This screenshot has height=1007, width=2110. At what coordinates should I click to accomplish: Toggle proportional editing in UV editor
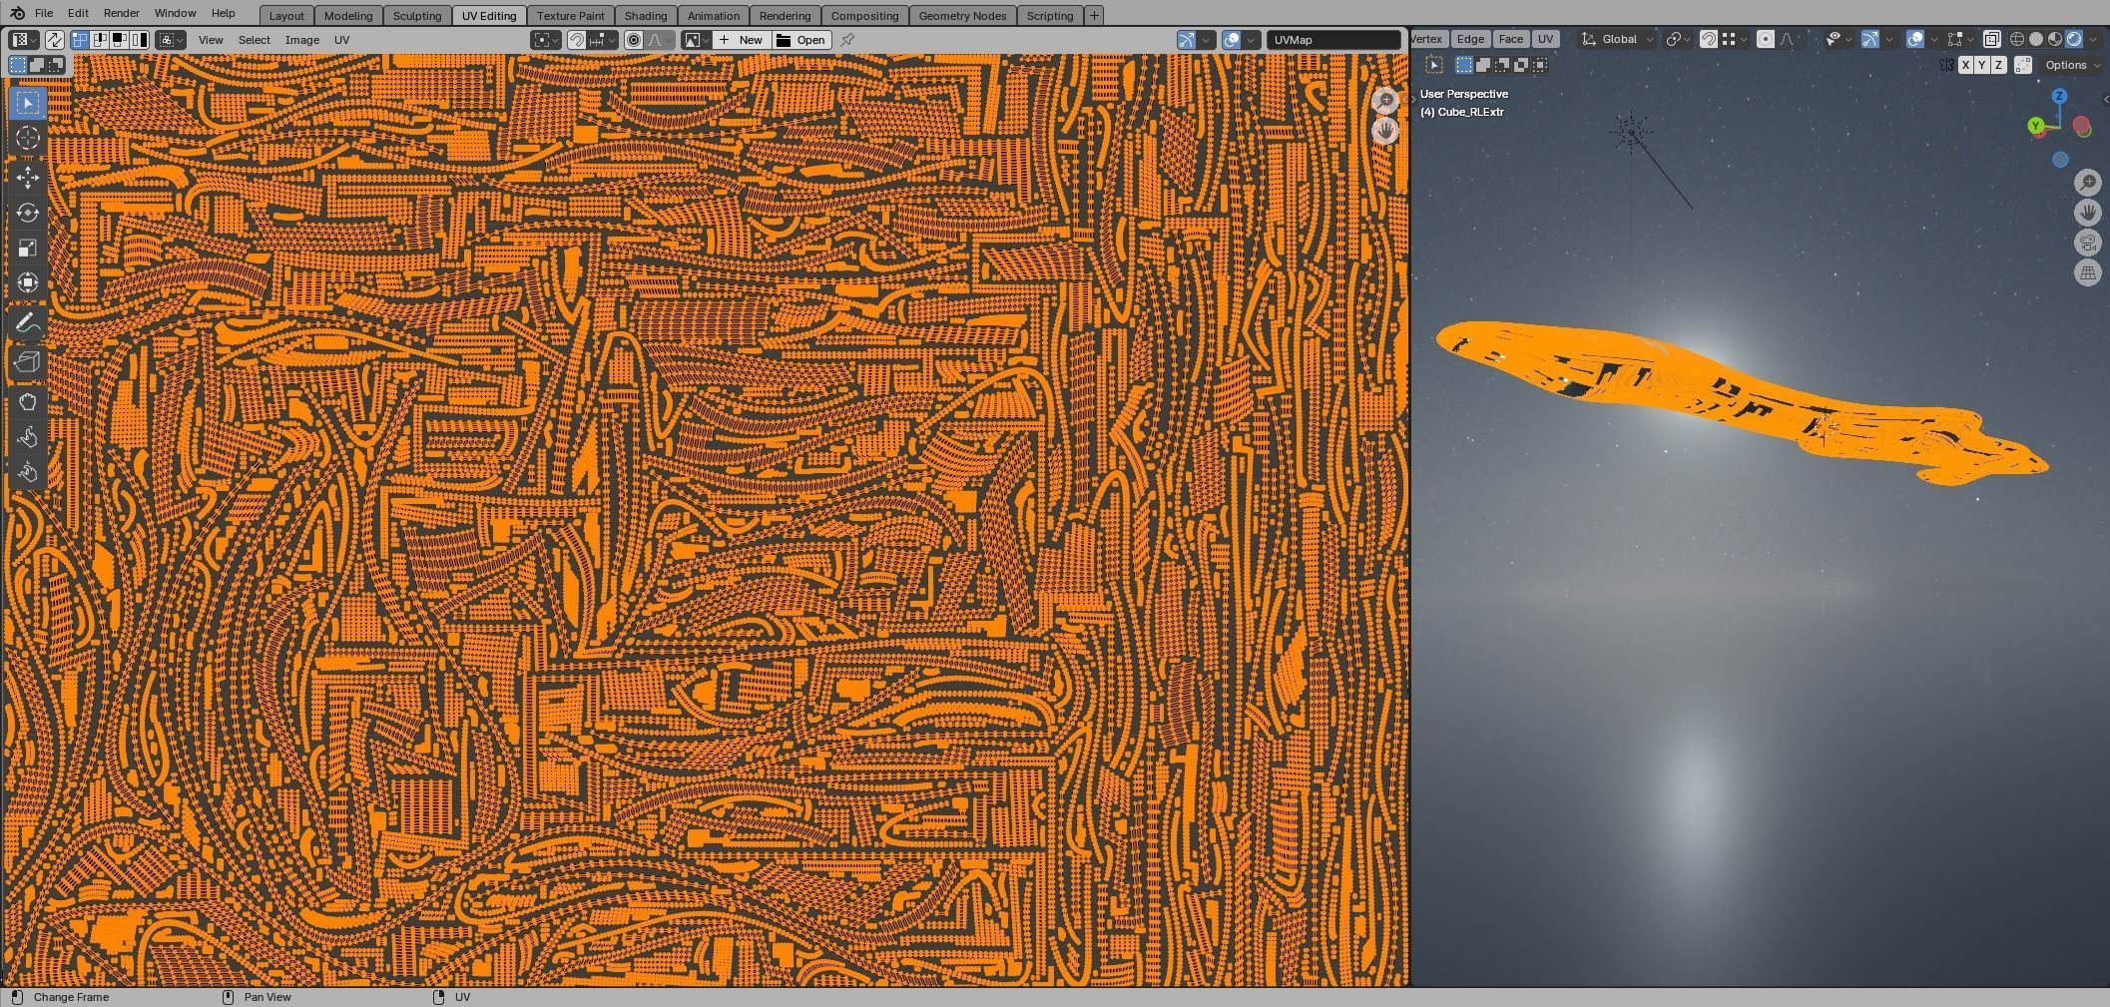(x=634, y=40)
